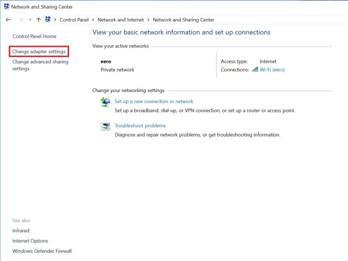This screenshot has width=348, height=261.
Task: Expand chevron before Control Panel breadcrumb
Action: (55, 20)
